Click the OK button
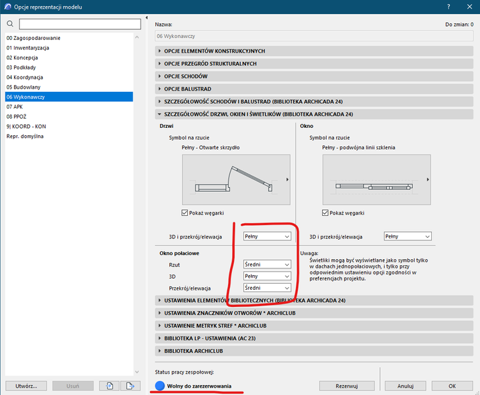Viewport: 480px width, 395px height. (x=452, y=386)
